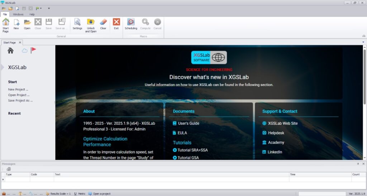
Task: Open the File ribbon tab
Action: coord(5,14)
